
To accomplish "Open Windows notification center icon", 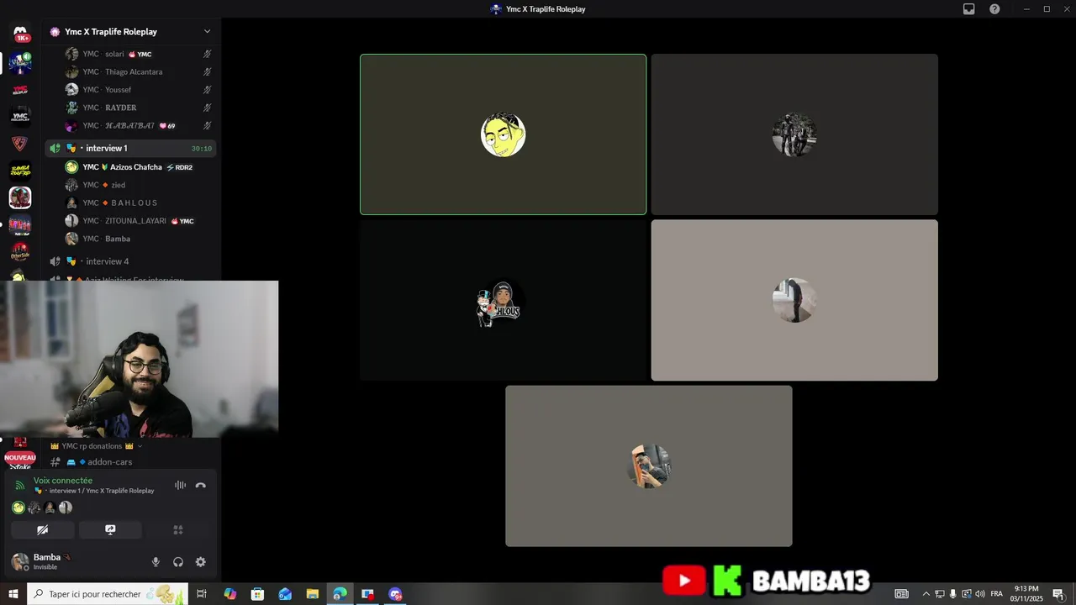I will coord(1058,594).
